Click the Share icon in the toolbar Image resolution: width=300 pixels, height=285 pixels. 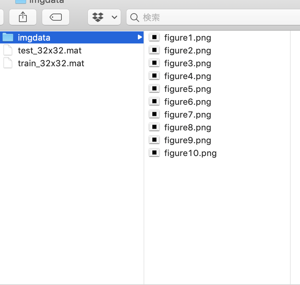(22, 17)
